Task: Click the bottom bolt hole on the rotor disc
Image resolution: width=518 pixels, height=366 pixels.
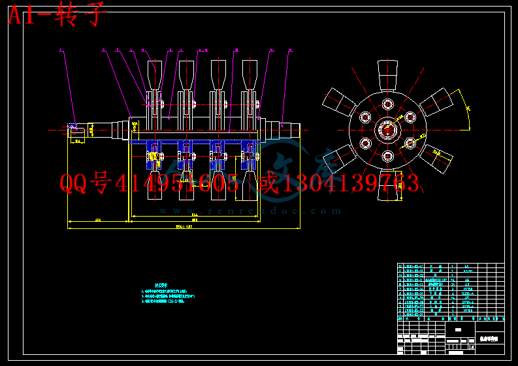Action: pyautogui.click(x=387, y=155)
